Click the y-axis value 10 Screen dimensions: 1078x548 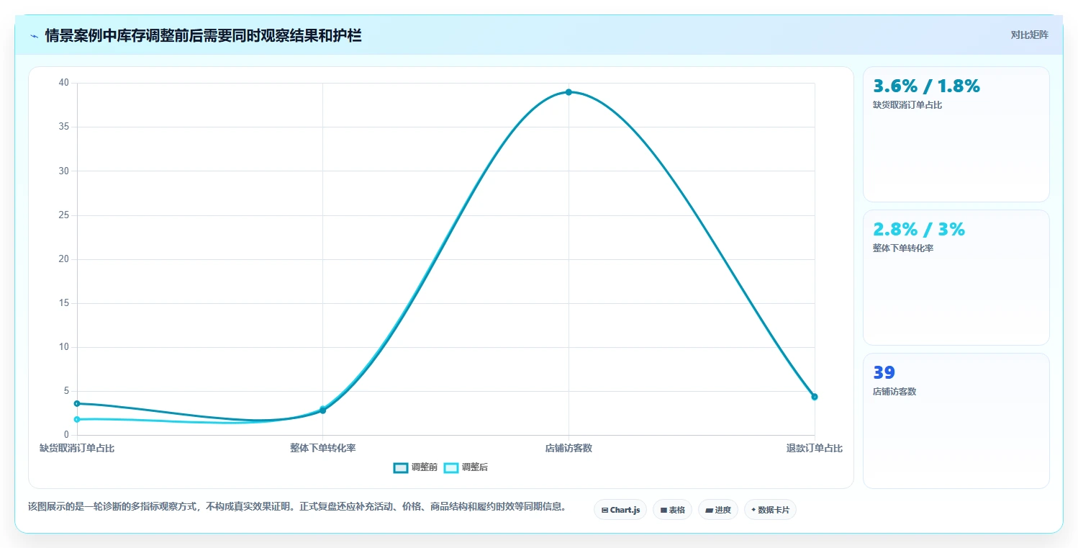(64, 347)
